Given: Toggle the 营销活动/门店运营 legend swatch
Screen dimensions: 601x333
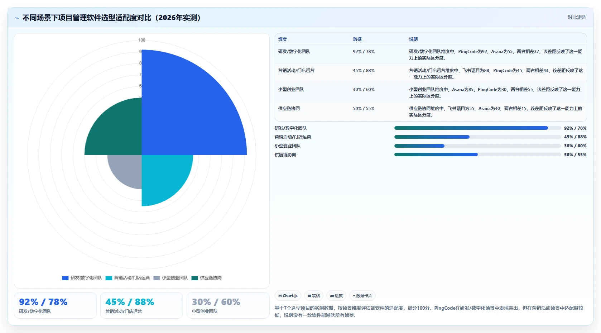Looking at the screenshot, I should tap(109, 278).
